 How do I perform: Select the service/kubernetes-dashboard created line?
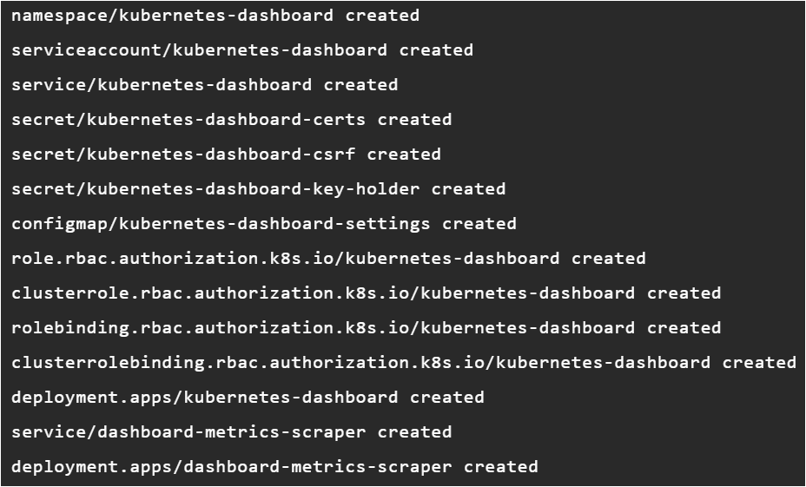(x=205, y=85)
